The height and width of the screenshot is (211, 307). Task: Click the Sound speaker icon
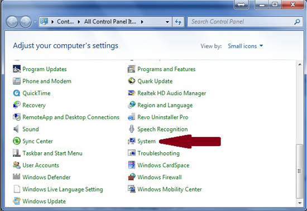tap(16, 129)
